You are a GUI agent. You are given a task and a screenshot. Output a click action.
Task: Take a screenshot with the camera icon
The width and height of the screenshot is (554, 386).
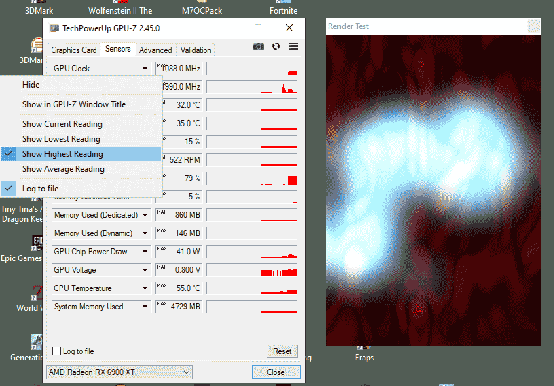[258, 46]
